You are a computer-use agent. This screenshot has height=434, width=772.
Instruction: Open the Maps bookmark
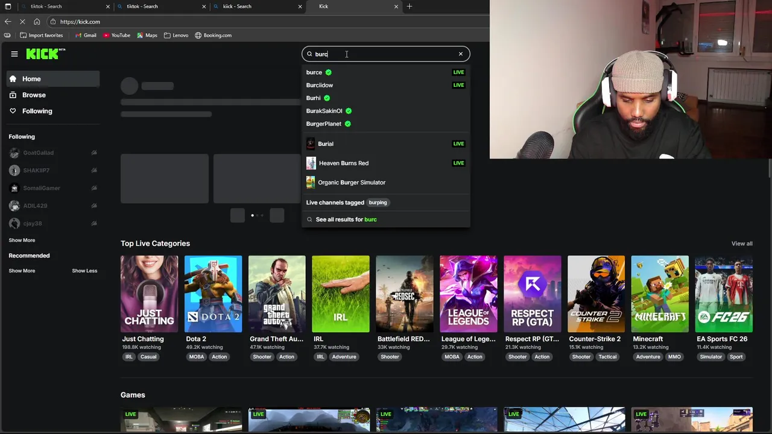coord(147,35)
